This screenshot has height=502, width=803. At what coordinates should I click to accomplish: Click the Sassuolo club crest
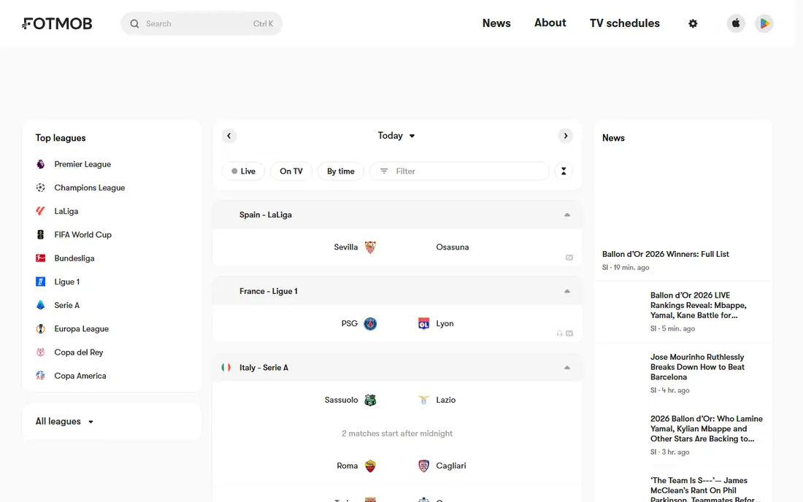370,400
